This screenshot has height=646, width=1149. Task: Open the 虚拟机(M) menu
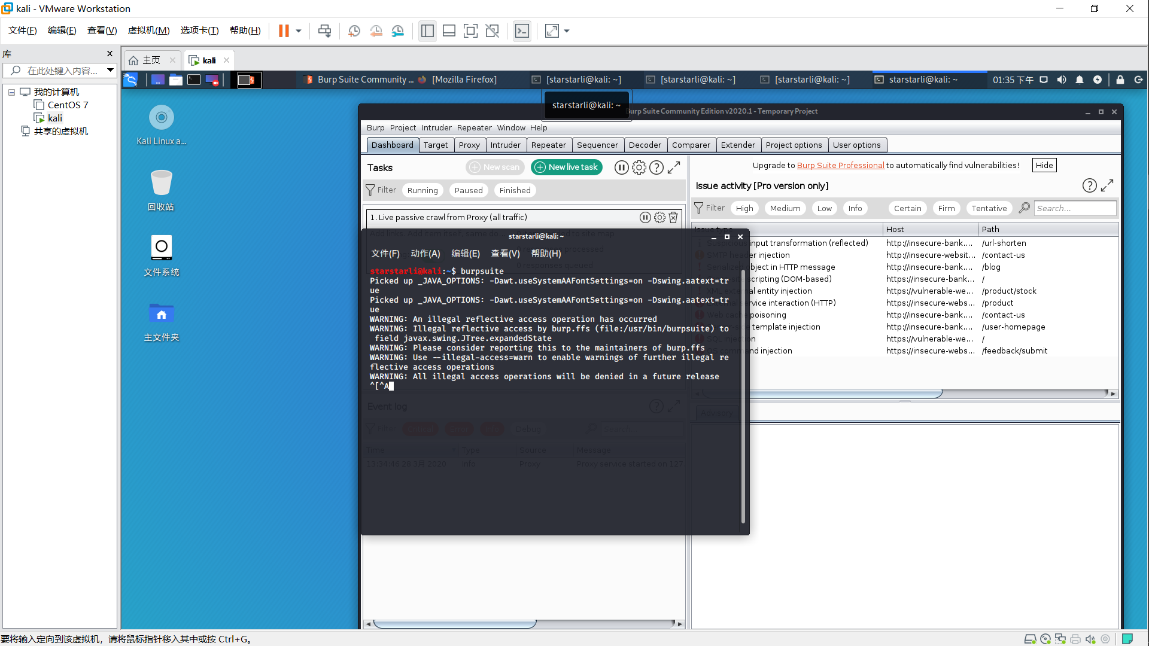tap(148, 31)
